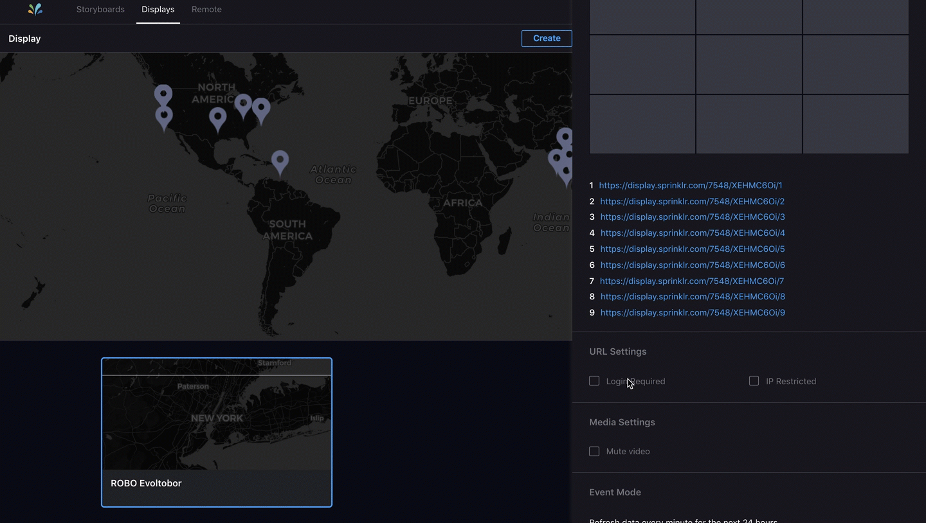Select the ROBO Evoltobor display card

tap(217, 432)
